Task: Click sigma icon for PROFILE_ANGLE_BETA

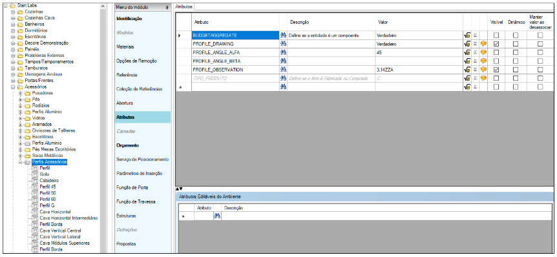Action: 475,61
